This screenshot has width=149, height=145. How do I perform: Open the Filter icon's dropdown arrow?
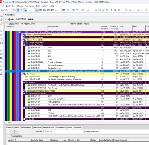79,10
